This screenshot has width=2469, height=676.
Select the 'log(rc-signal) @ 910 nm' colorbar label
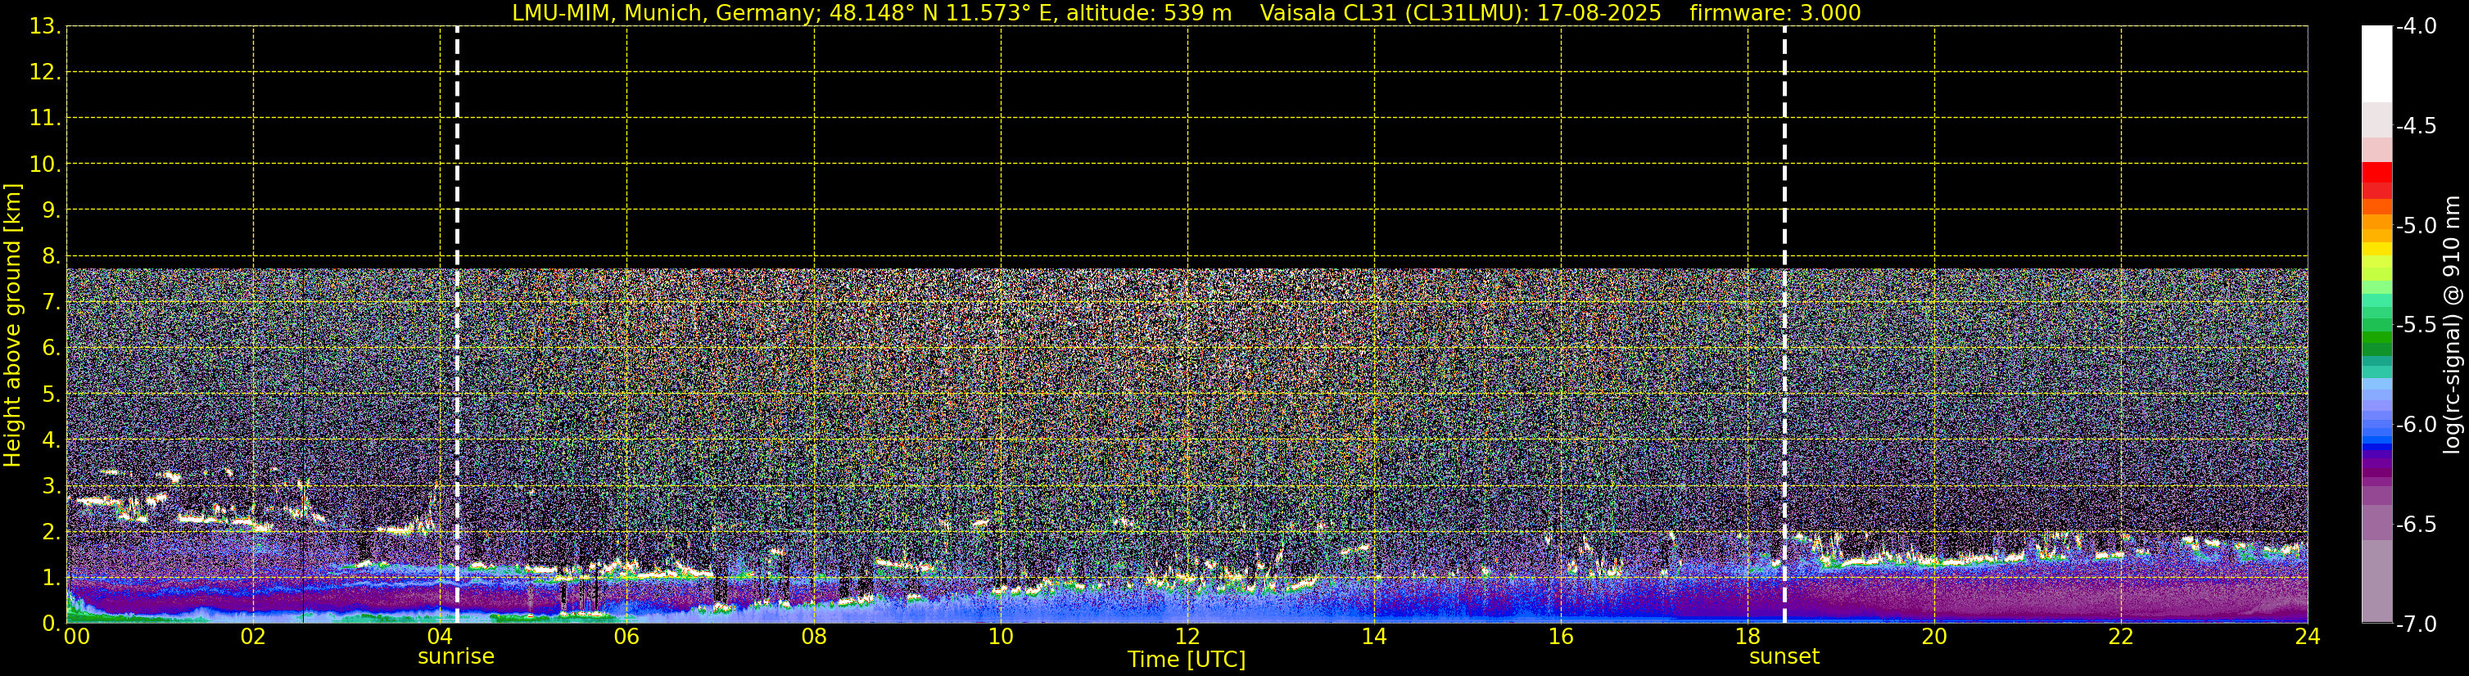2453,326
